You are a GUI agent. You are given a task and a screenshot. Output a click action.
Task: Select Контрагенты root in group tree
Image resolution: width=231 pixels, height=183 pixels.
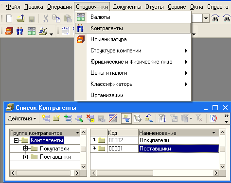coord(47,140)
